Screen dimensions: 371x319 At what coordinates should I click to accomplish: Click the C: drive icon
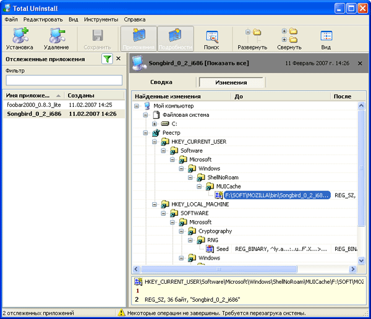pyautogui.click(x=165, y=124)
